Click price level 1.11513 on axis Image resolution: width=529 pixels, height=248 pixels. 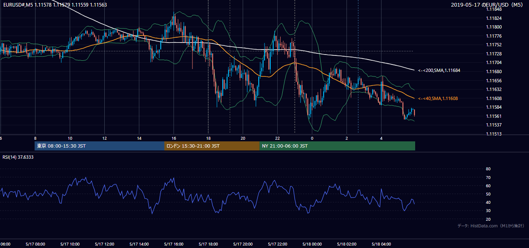[494, 134]
